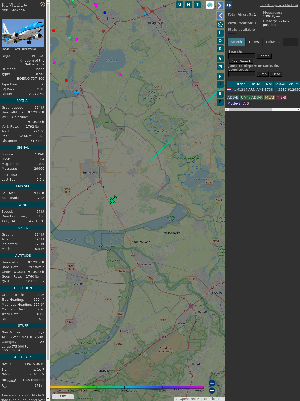Click the Clear Search button

(241, 61)
